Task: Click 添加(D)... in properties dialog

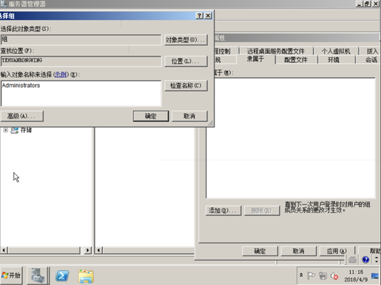Action: [224, 211]
